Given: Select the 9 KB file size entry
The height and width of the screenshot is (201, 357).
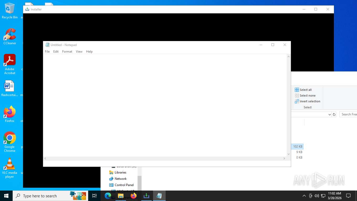Looking at the screenshot, I should [299, 152].
